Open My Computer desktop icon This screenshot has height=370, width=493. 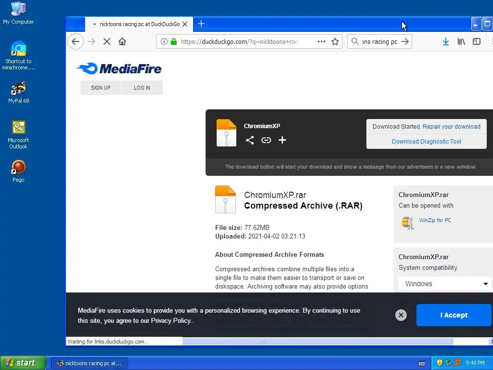point(18,13)
